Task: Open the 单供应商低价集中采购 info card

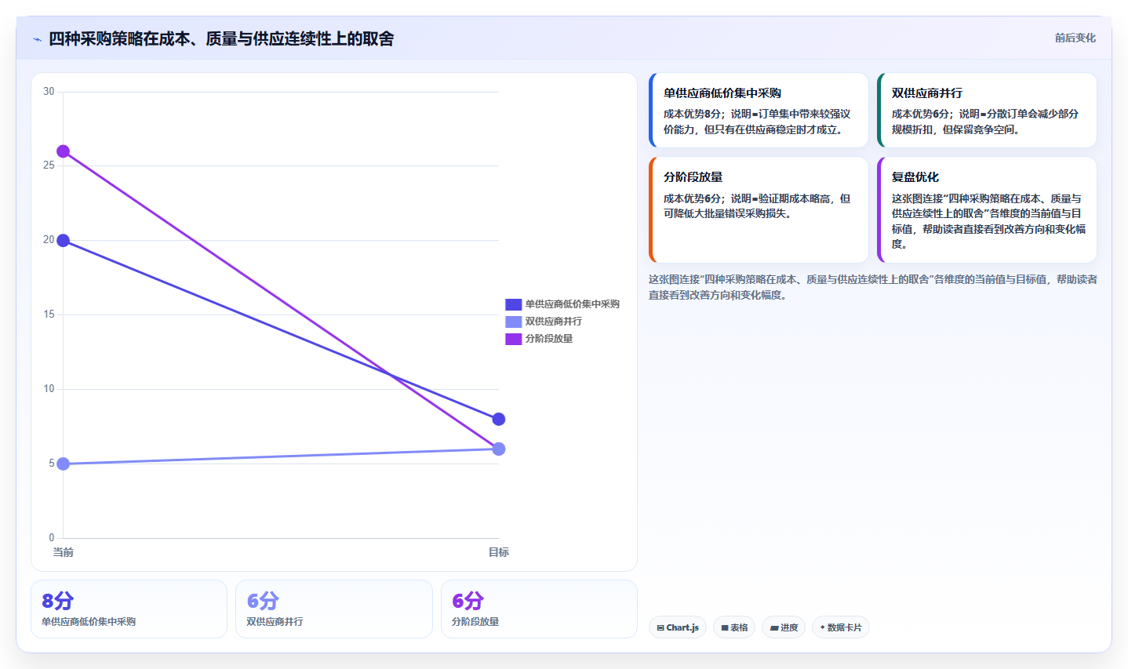Action: [x=759, y=111]
